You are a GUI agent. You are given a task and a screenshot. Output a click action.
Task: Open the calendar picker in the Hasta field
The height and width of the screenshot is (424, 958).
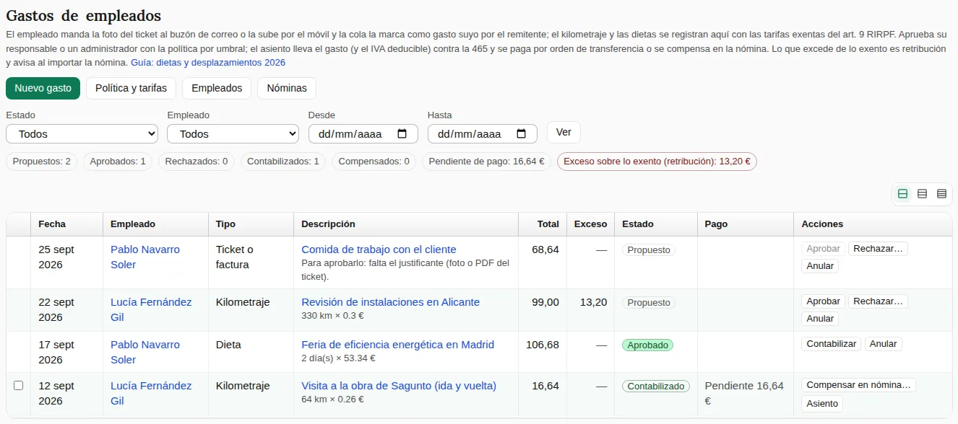click(522, 134)
